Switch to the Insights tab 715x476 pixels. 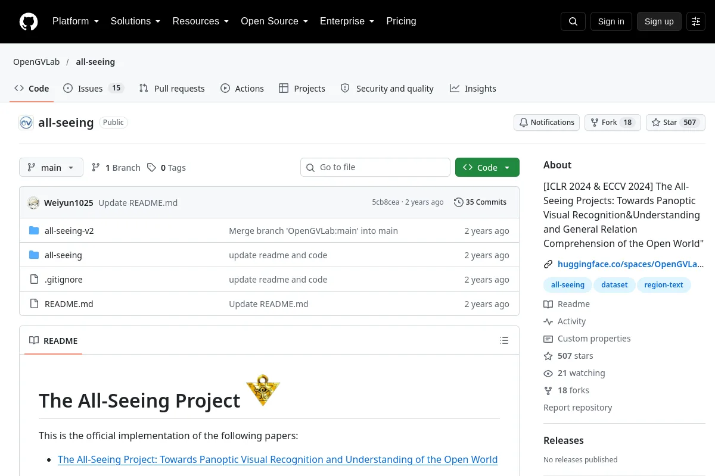473,89
